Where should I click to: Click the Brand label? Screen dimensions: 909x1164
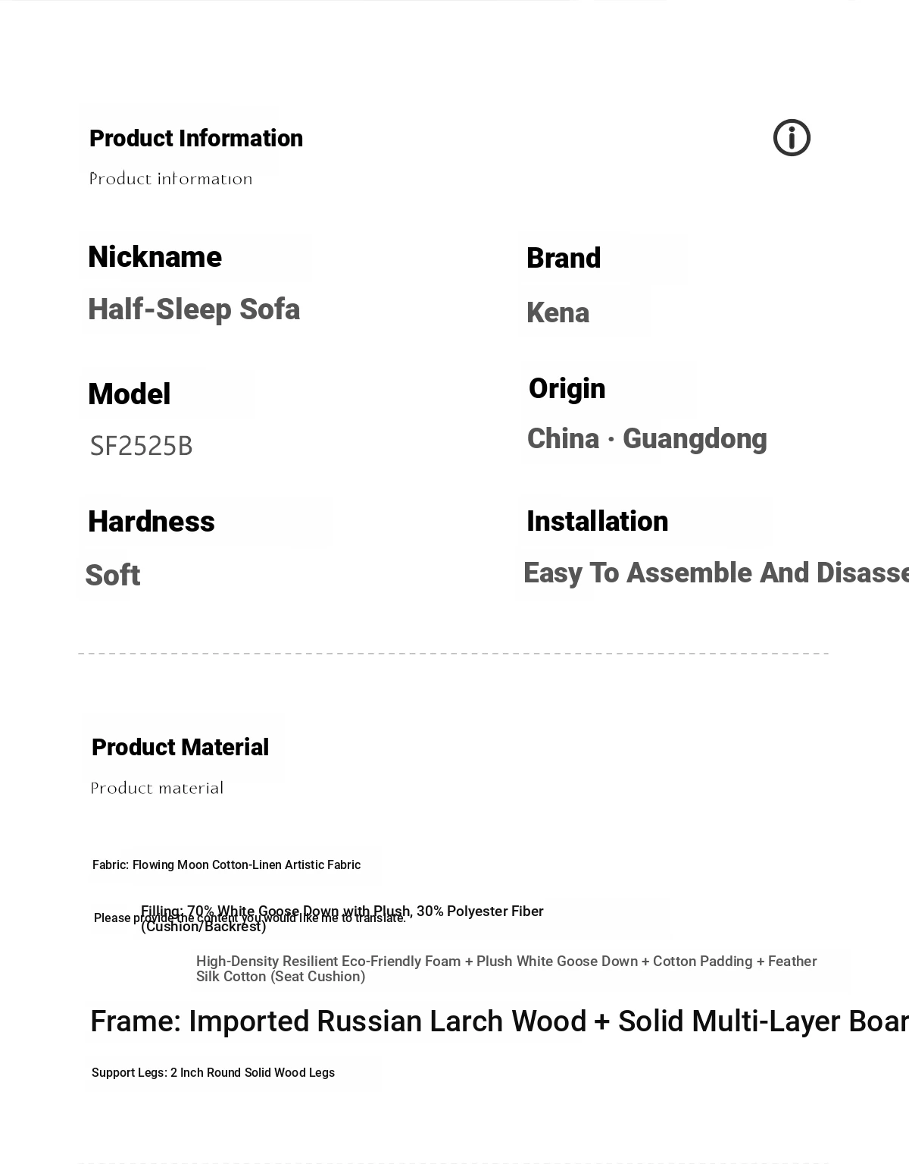point(564,259)
